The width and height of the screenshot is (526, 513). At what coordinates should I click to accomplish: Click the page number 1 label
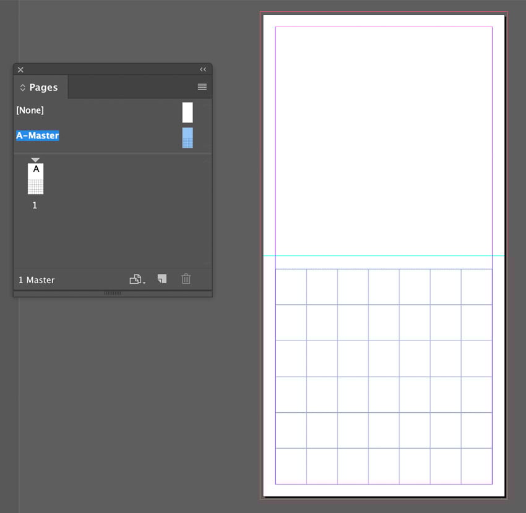point(35,205)
